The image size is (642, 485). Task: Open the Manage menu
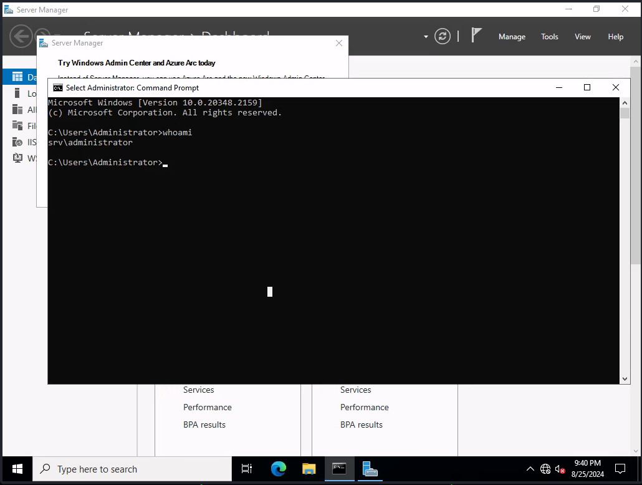[512, 37]
